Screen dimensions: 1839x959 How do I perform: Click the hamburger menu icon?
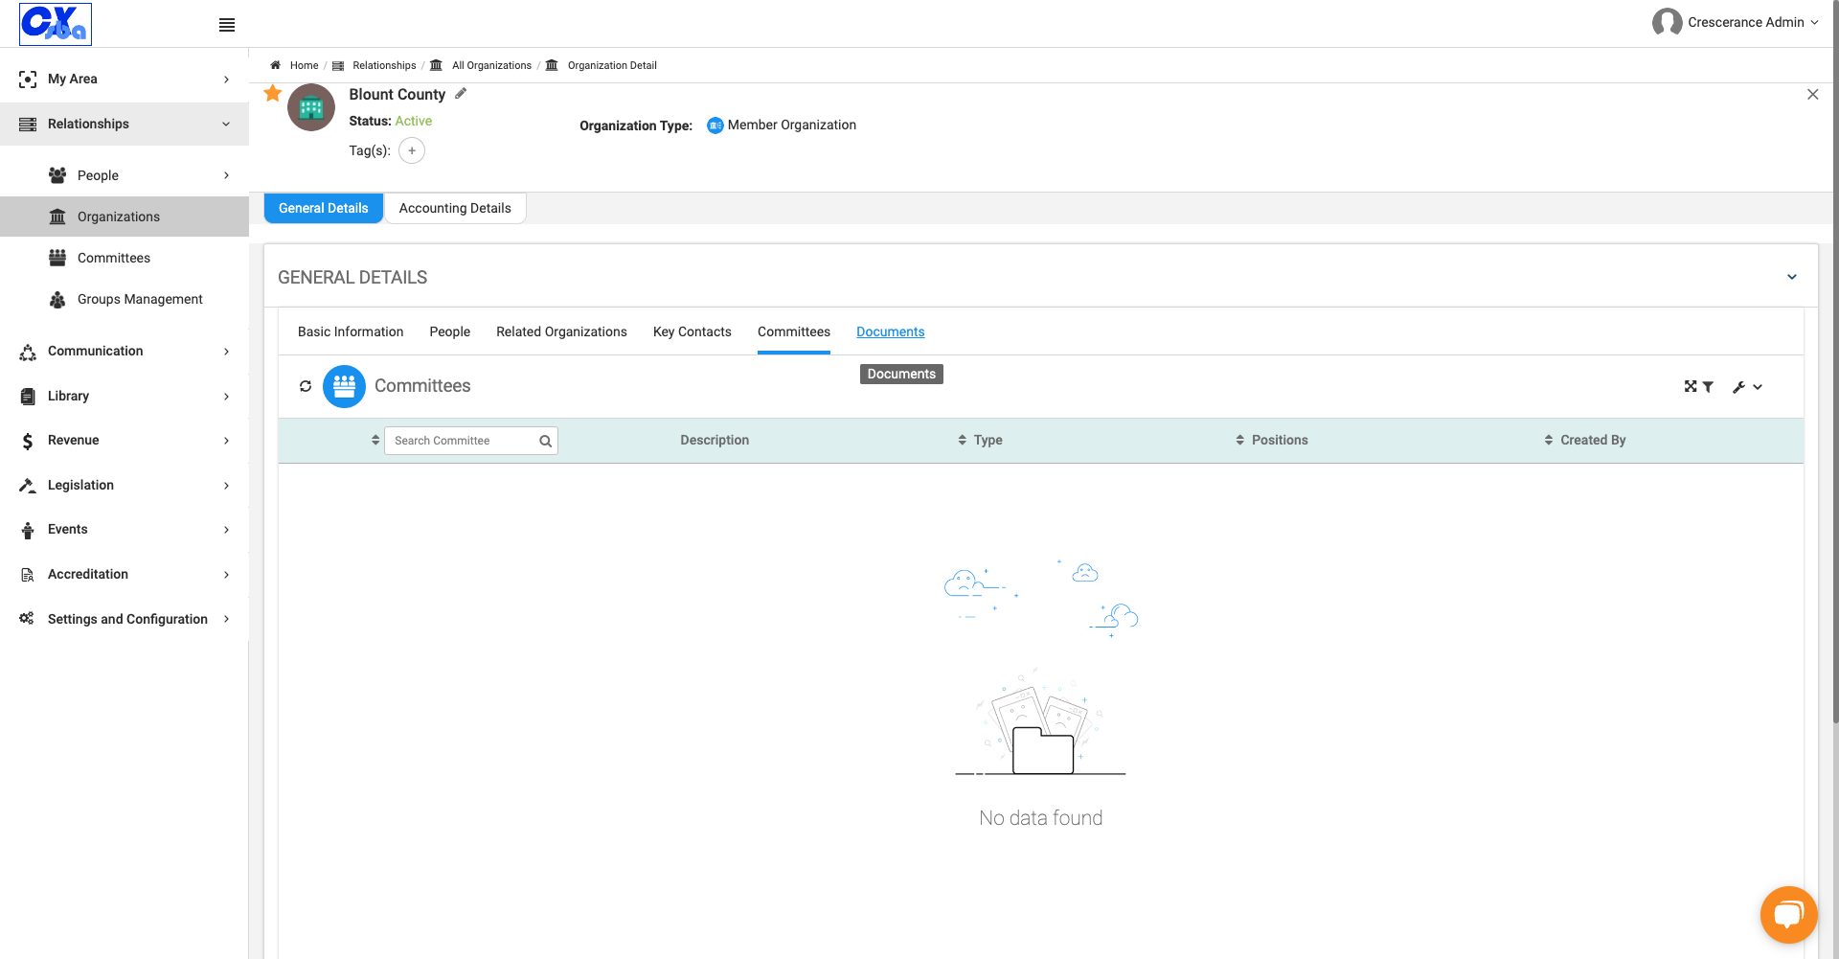[227, 25]
